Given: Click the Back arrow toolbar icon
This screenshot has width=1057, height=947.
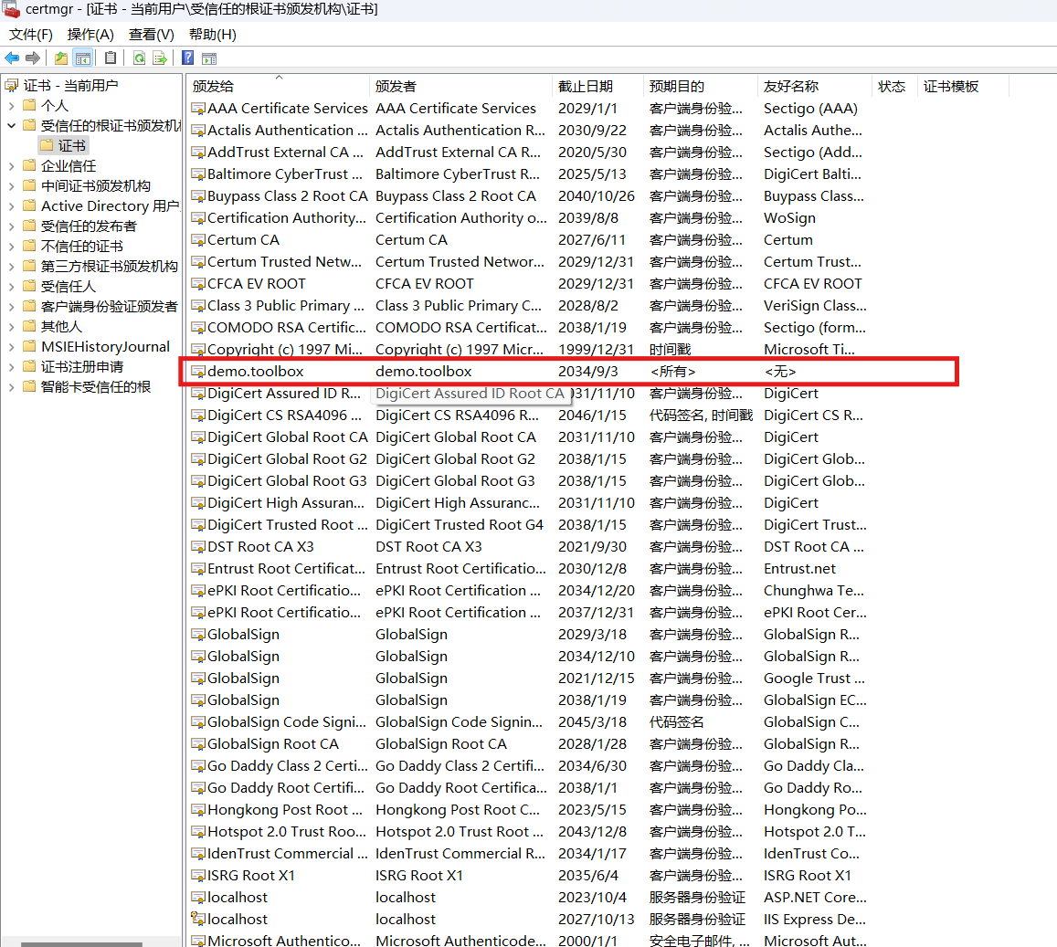Looking at the screenshot, I should click(x=12, y=58).
